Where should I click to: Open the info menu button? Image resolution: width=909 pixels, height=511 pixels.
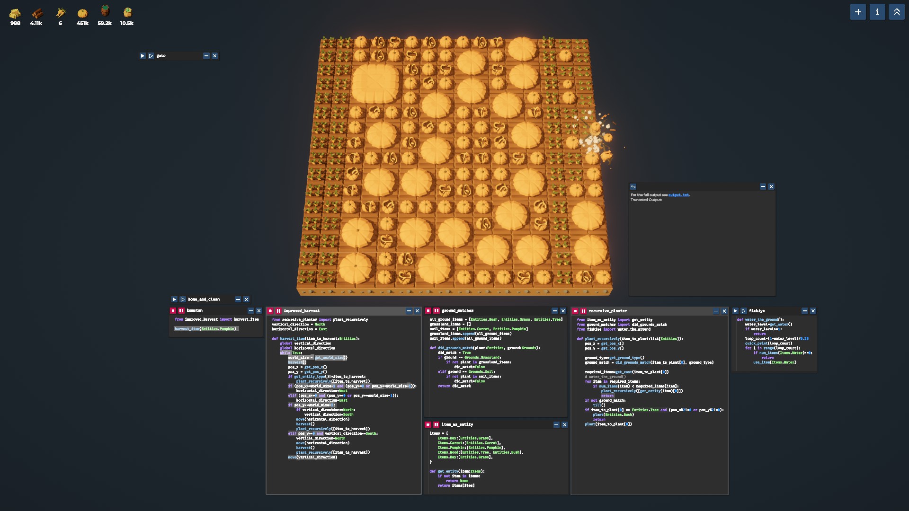coord(877,12)
